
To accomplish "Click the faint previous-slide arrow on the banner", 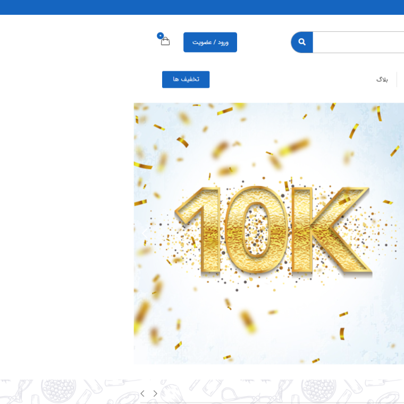I will click(x=145, y=233).
